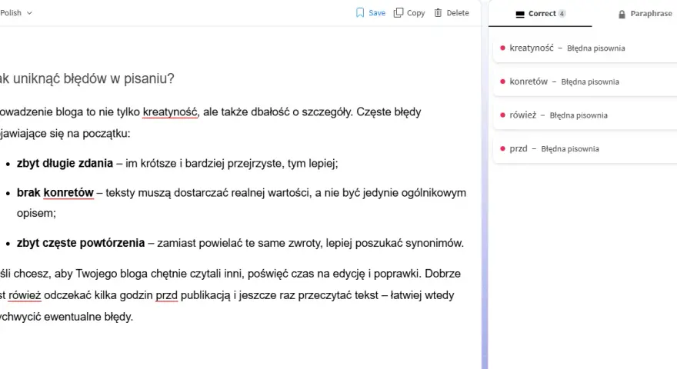The height and width of the screenshot is (369, 677).
Task: Click the Delete trash icon
Action: (x=439, y=13)
